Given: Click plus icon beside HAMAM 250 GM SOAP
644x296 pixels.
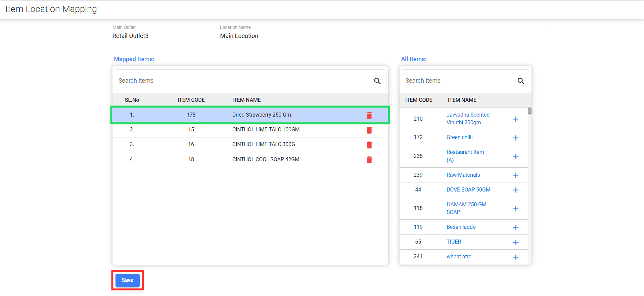Looking at the screenshot, I should pyautogui.click(x=516, y=209).
